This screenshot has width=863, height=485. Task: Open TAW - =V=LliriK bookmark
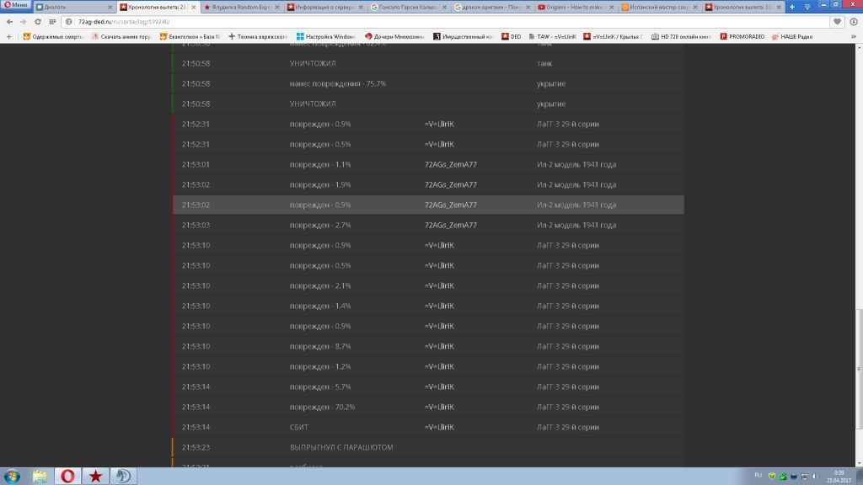pyautogui.click(x=553, y=36)
